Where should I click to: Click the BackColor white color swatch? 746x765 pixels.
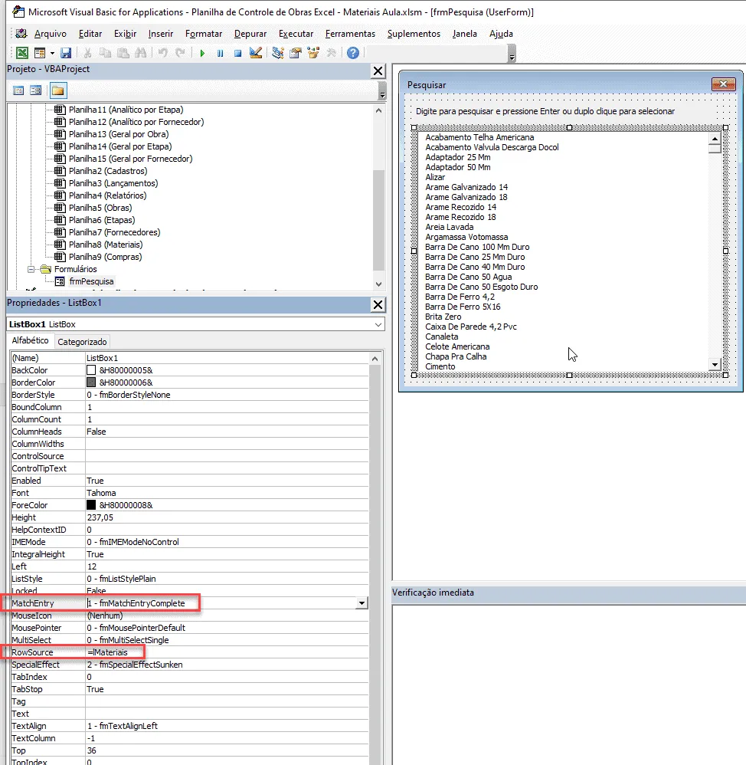coord(91,370)
